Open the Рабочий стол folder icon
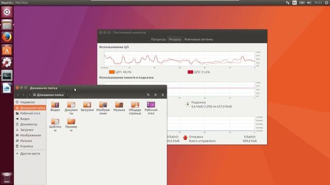Viewport: 330px width, 185px height. [x=151, y=108]
